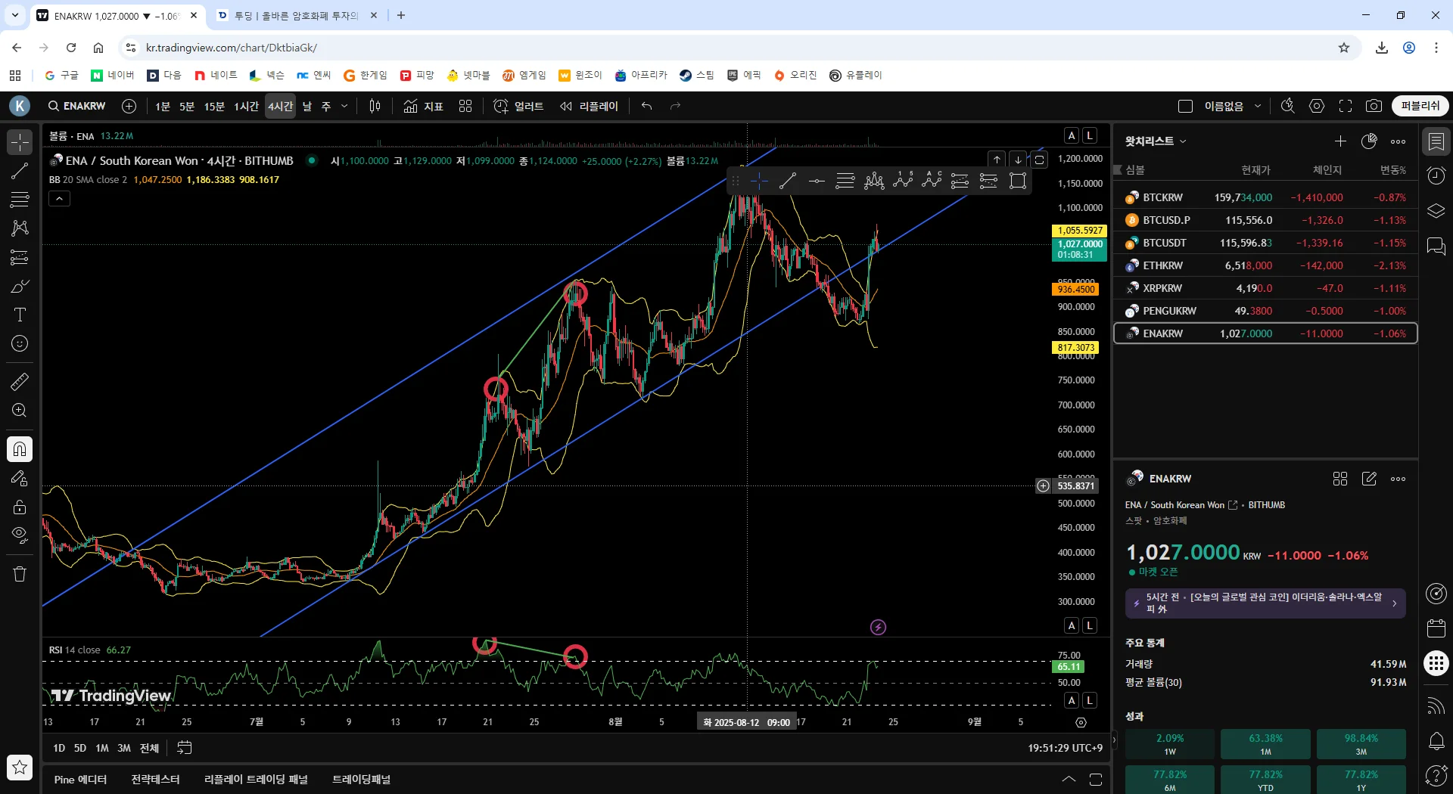1453x794 pixels.
Task: Open ENAKRW details more options menu
Action: (x=1398, y=479)
